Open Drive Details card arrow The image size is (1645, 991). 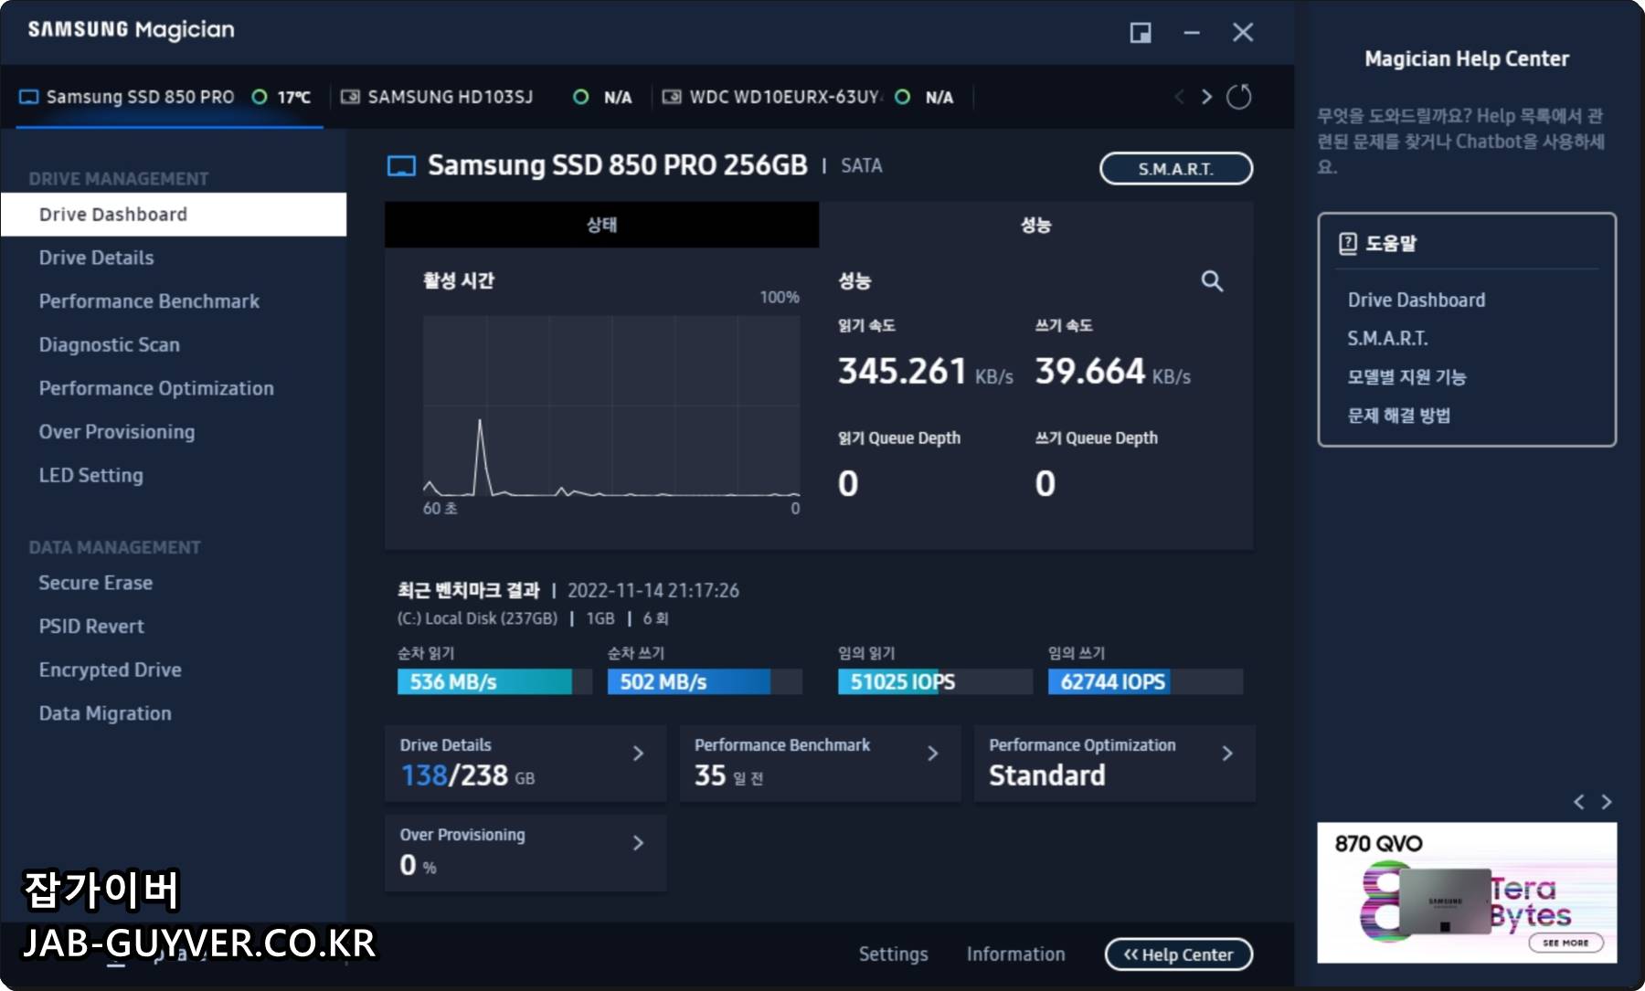pos(639,754)
